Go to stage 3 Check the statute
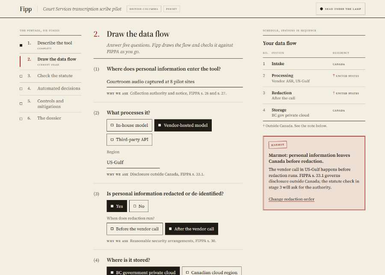 (x=50, y=76)
